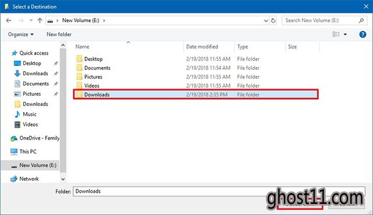Click the navigation pane scroll up arrow
This screenshot has width=373, height=215.
tap(63, 45)
